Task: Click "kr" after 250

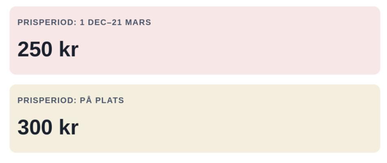Action: 69,50
